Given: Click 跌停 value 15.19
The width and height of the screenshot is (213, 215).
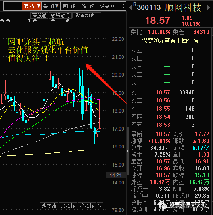Looking at the screenshot, I should (x=202, y=175).
